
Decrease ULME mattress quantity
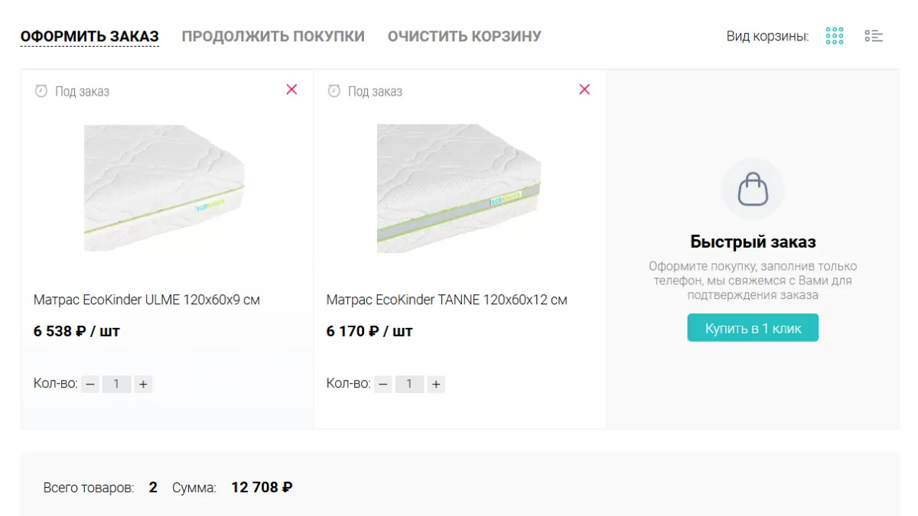(91, 385)
